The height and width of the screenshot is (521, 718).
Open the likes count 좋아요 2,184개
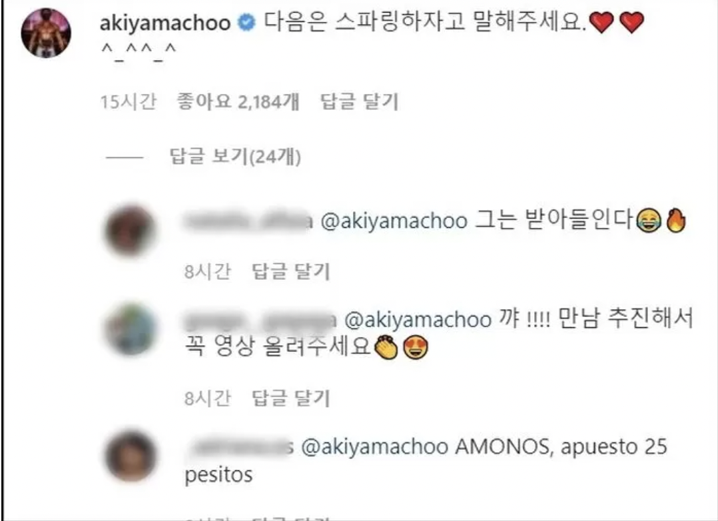[x=238, y=101]
